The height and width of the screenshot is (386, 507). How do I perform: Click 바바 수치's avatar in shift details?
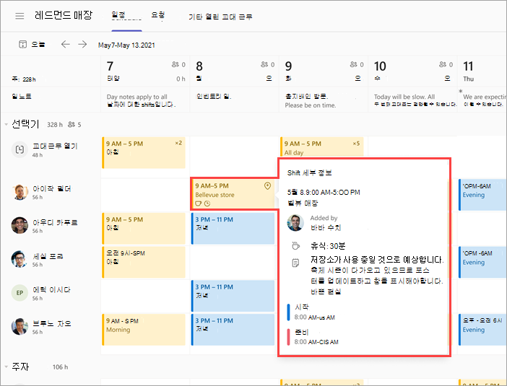point(295,223)
